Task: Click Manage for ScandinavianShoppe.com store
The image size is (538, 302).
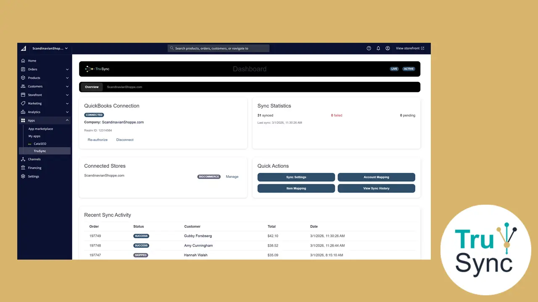Action: point(232,177)
